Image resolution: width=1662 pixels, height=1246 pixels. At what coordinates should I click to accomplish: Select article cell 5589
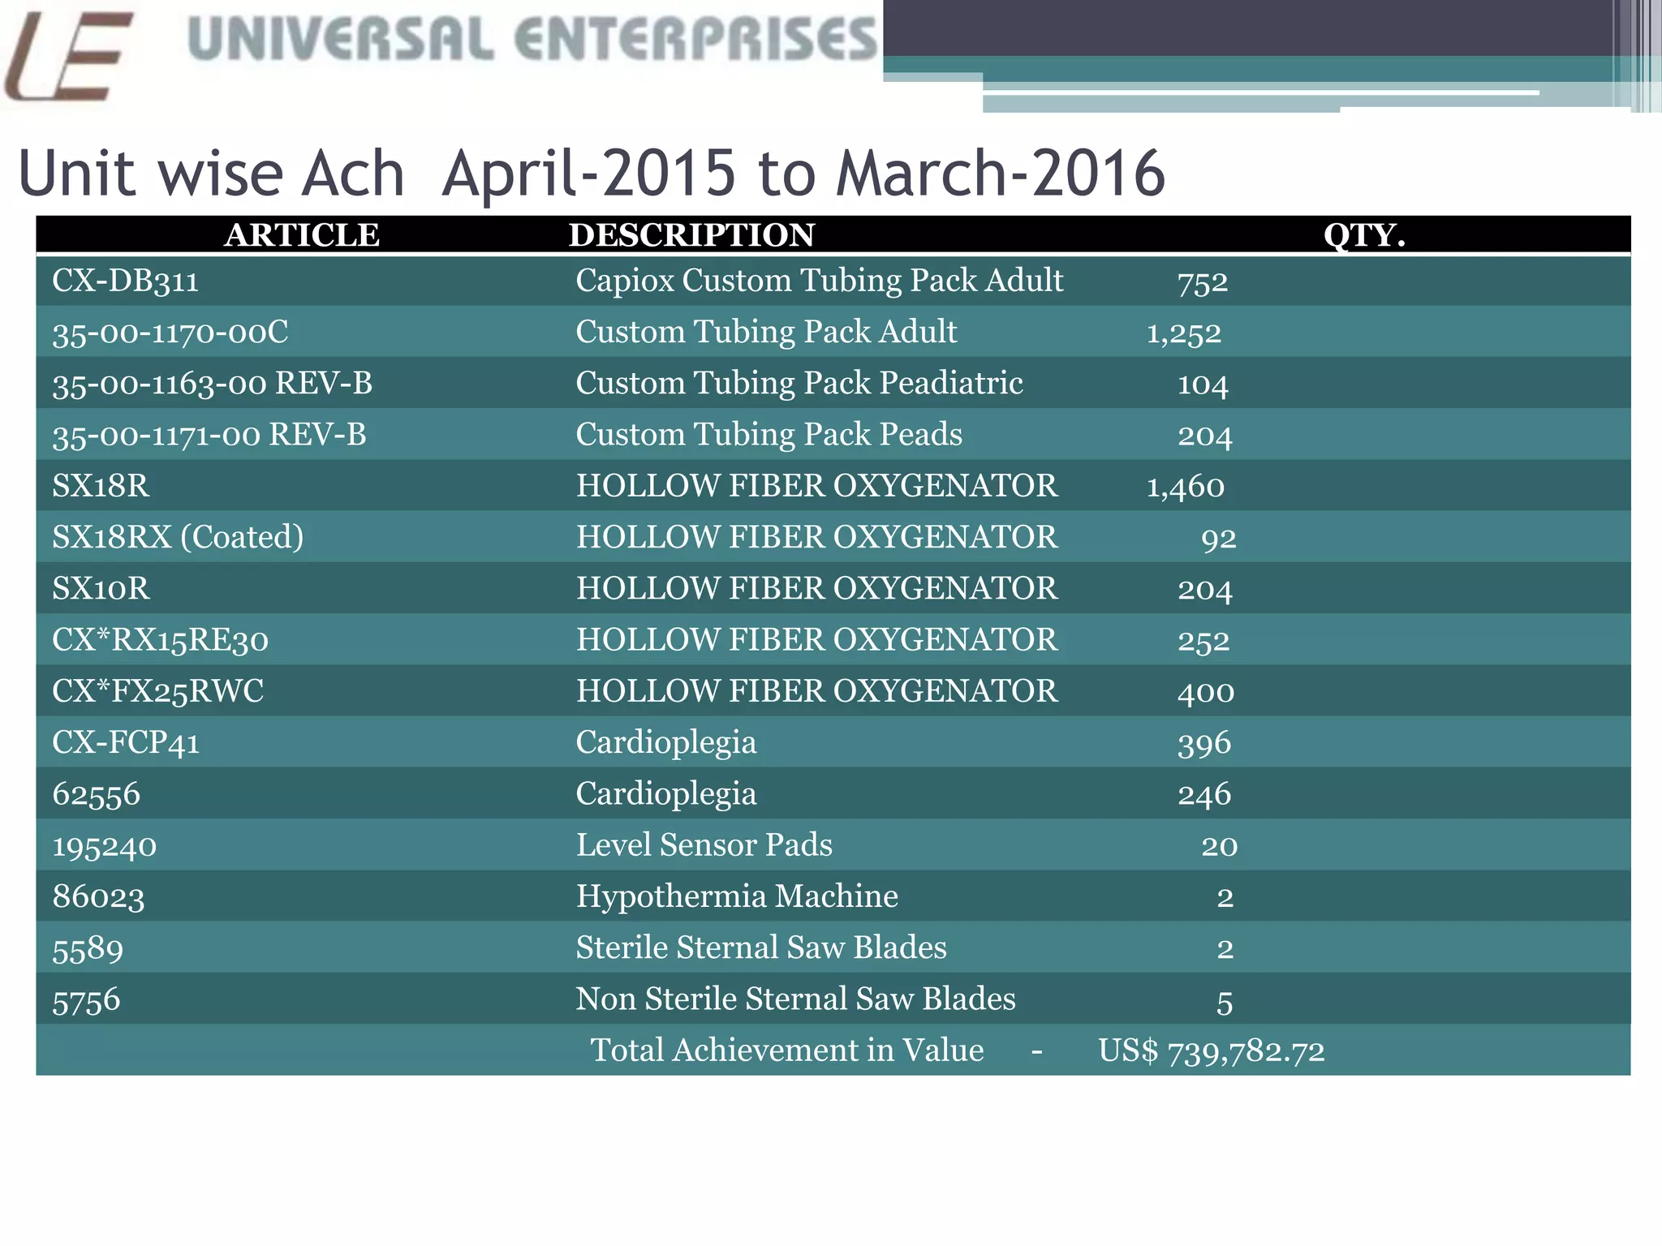[88, 948]
